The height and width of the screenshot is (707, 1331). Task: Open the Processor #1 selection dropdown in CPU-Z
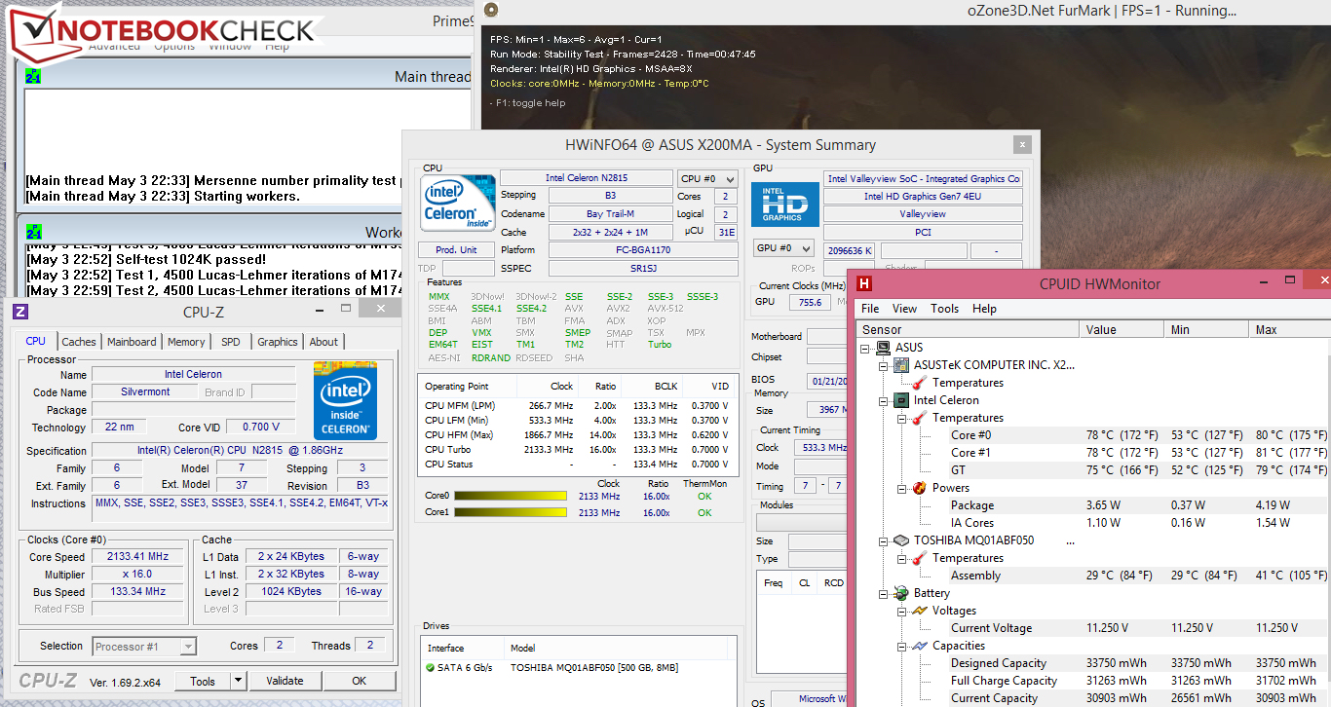[x=144, y=646]
